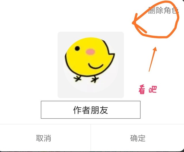Click the chick's pink blush cheek
This screenshot has height=152, width=184.
(90, 52)
